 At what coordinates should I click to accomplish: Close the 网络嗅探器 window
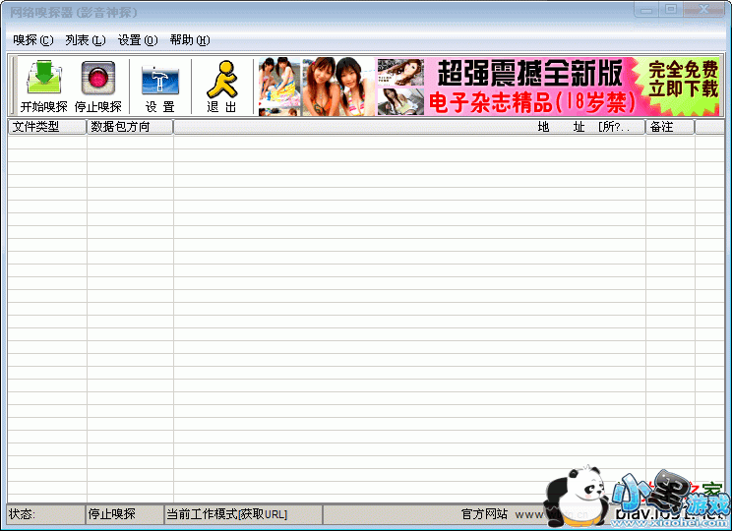click(704, 9)
